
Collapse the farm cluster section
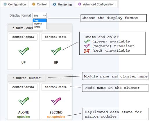(13, 28)
